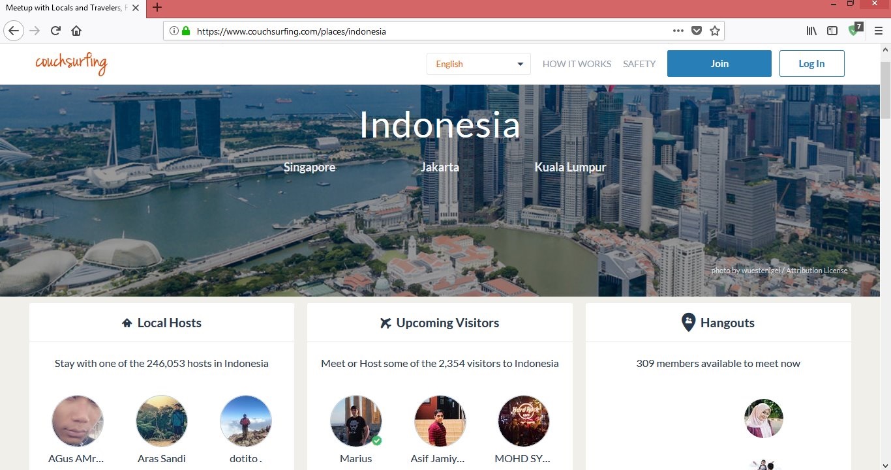Viewport: 891px width, 470px height.
Task: Select the Jakarta city link
Action: (440, 168)
